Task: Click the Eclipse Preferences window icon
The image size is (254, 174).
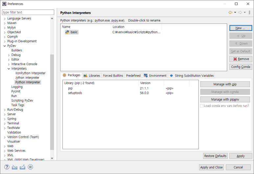Action: (4, 4)
